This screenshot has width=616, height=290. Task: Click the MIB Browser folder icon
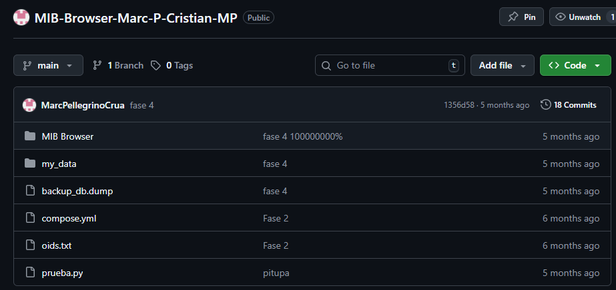[29, 136]
